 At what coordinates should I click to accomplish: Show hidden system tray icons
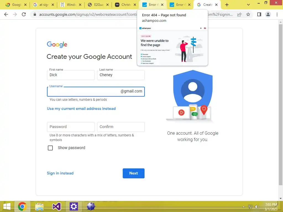(x=244, y=207)
